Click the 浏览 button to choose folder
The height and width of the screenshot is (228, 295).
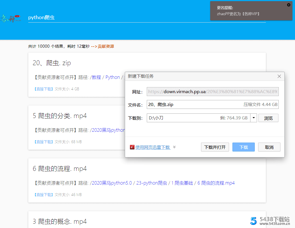268,118
